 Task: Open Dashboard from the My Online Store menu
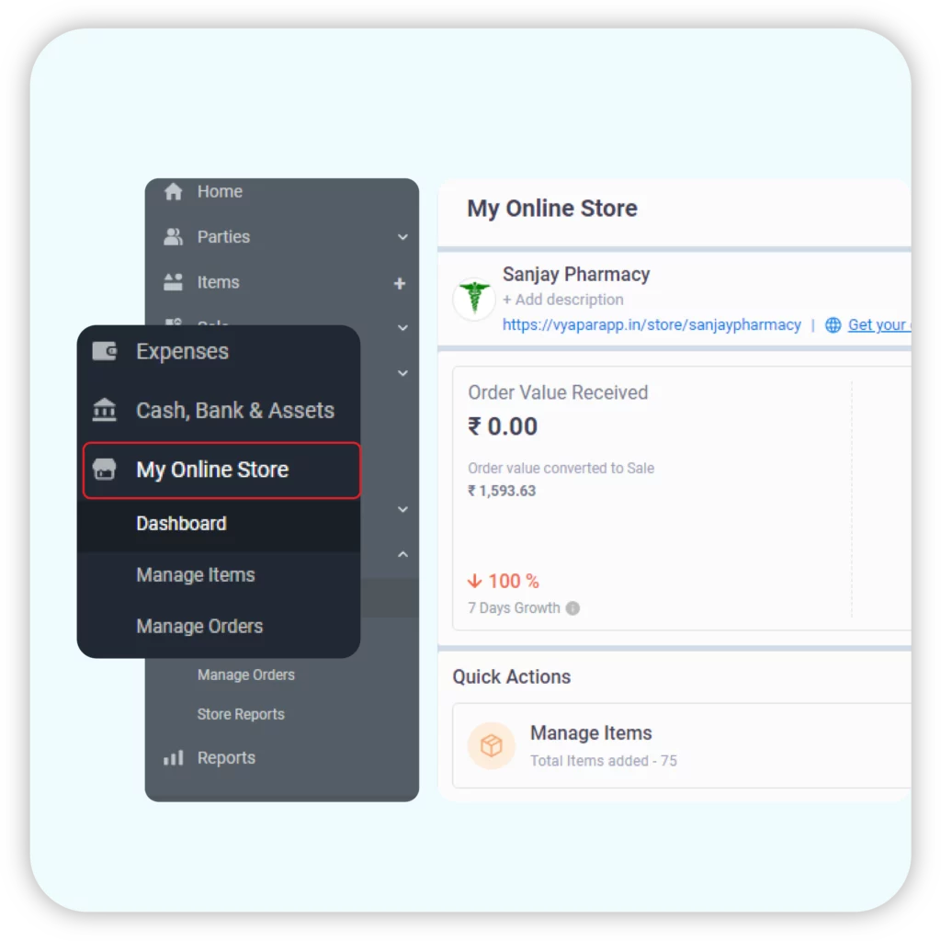coord(181,523)
